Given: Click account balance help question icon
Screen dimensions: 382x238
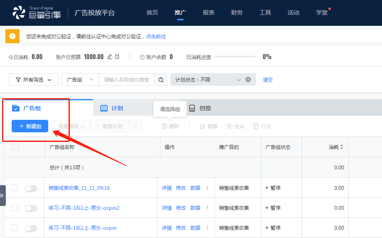Looking at the screenshot, I should tap(142, 57).
